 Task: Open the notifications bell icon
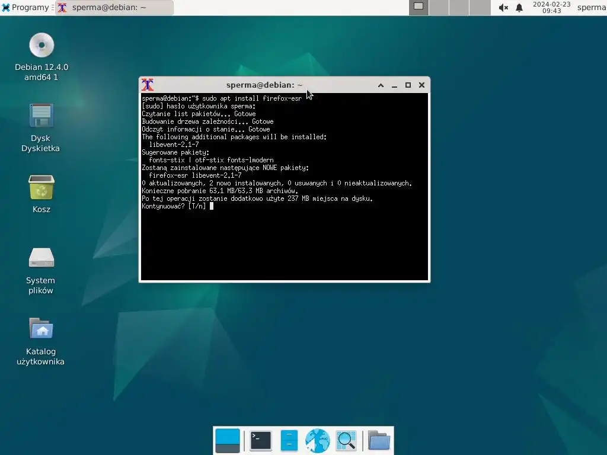click(x=519, y=7)
